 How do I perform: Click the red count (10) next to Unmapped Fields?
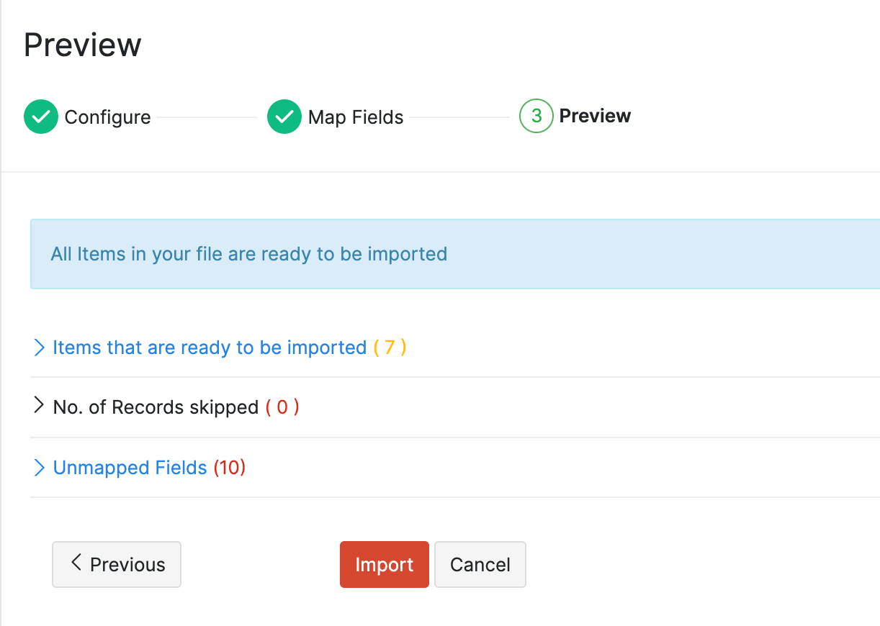click(230, 467)
